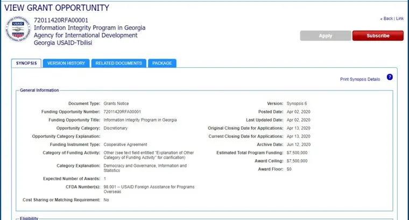Click the grey Apply button
Image resolution: width=409 pixels, height=220 pixels.
tap(325, 36)
